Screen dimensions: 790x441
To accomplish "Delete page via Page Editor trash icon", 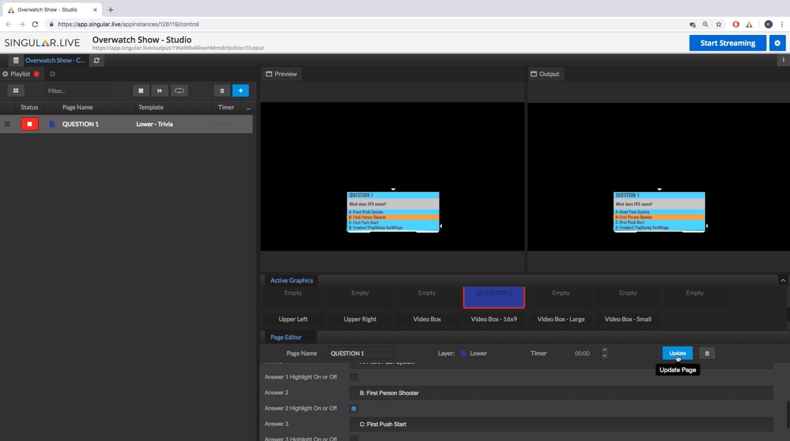I will tap(707, 353).
